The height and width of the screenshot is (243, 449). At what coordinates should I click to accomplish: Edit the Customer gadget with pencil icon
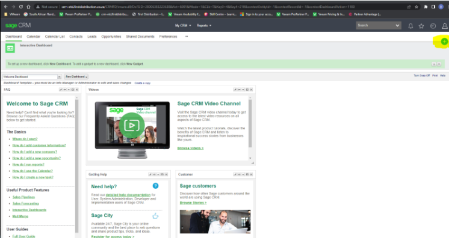click(235, 174)
